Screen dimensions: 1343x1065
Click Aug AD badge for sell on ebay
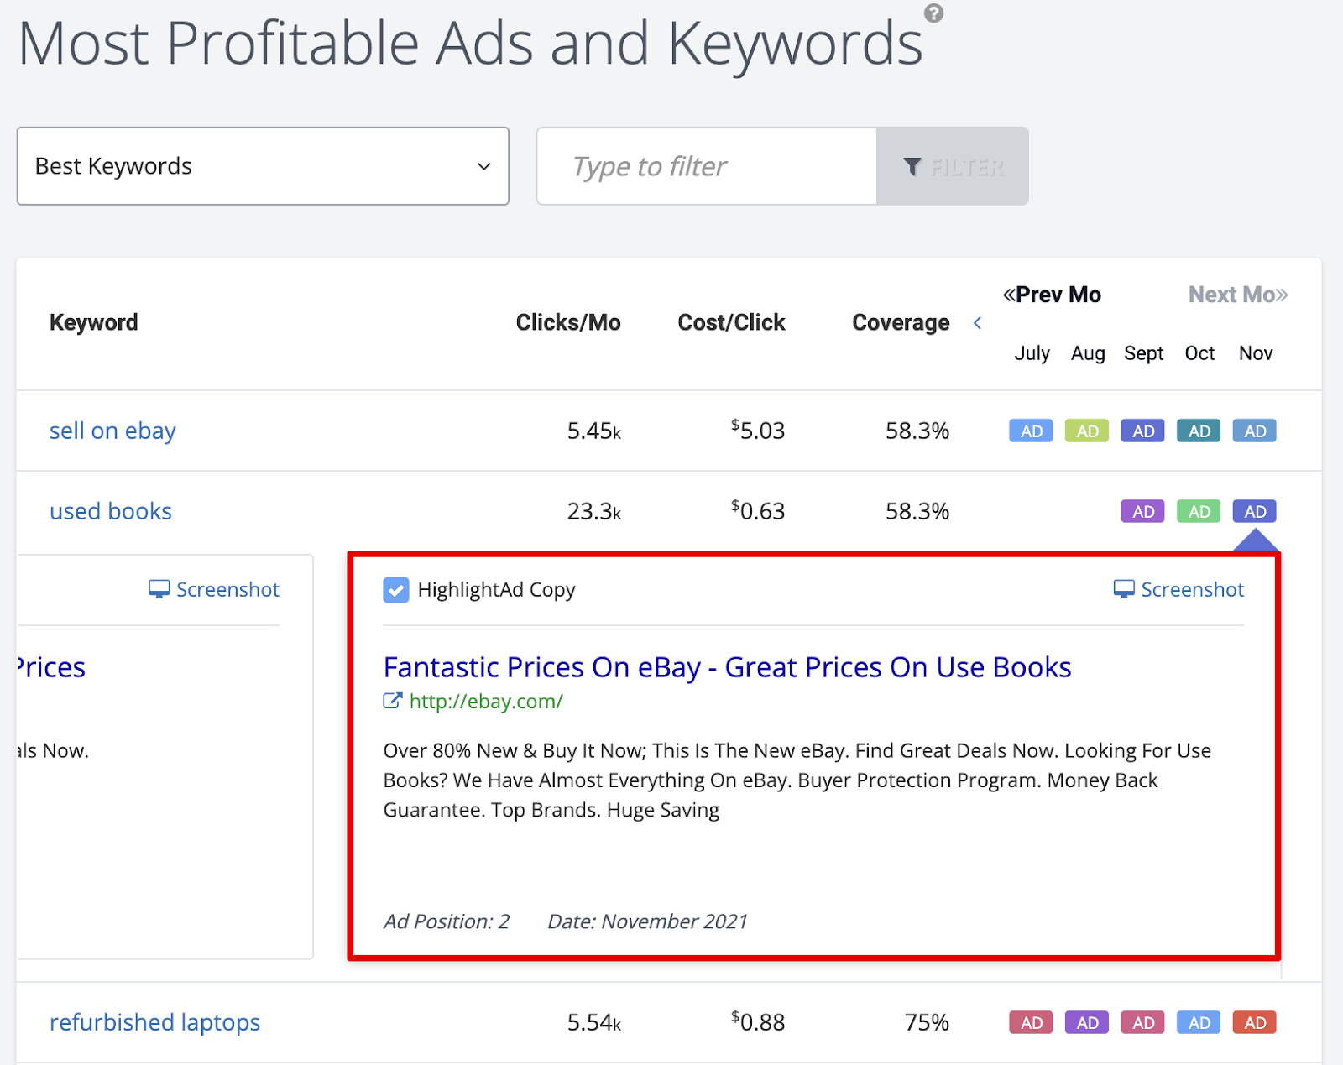coord(1087,431)
